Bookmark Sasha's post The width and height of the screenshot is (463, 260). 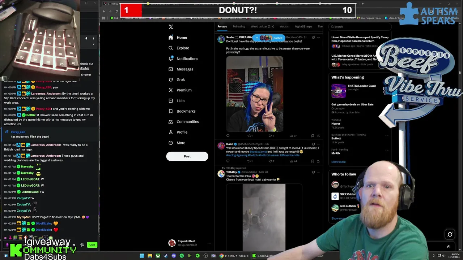point(313,136)
